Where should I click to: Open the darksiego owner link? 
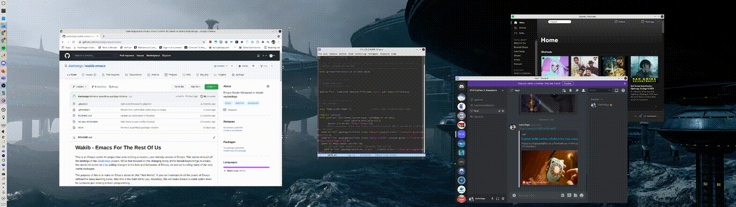coord(76,66)
